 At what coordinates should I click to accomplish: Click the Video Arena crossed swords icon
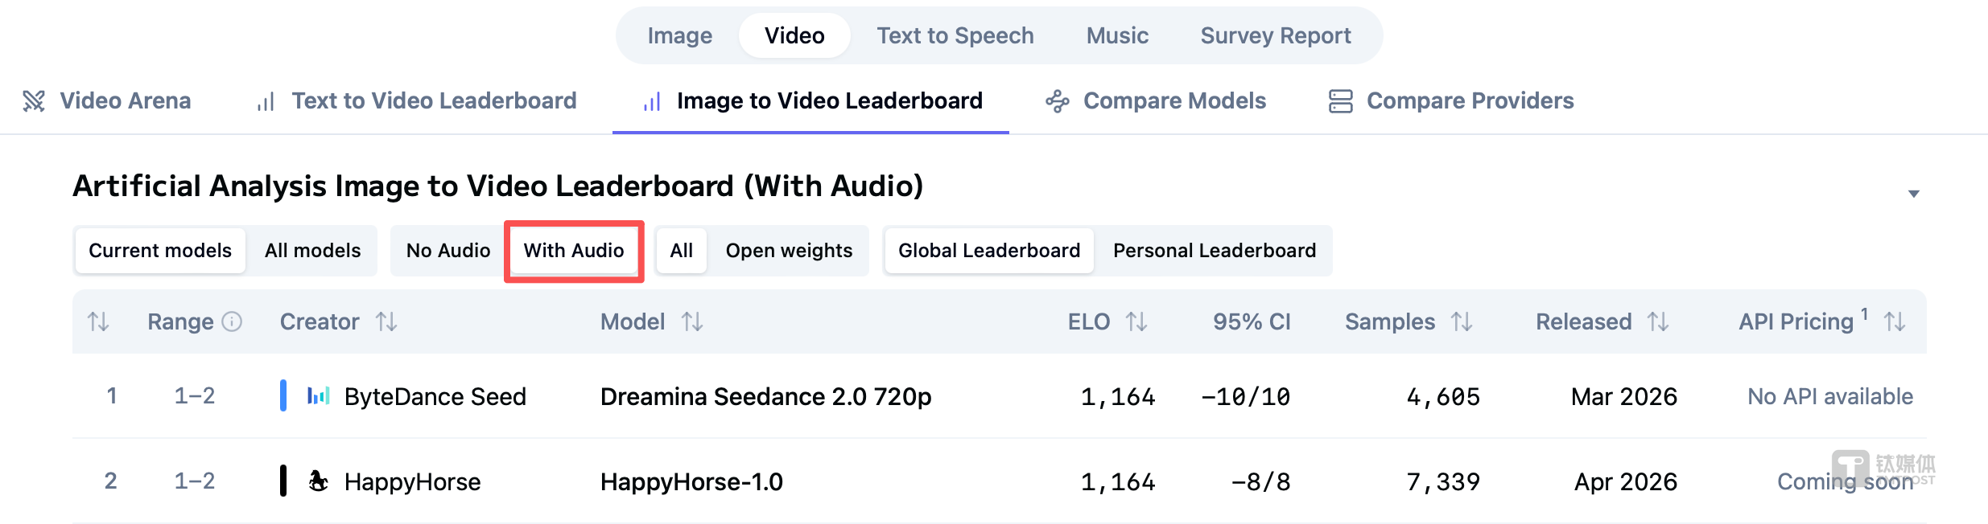click(x=34, y=101)
